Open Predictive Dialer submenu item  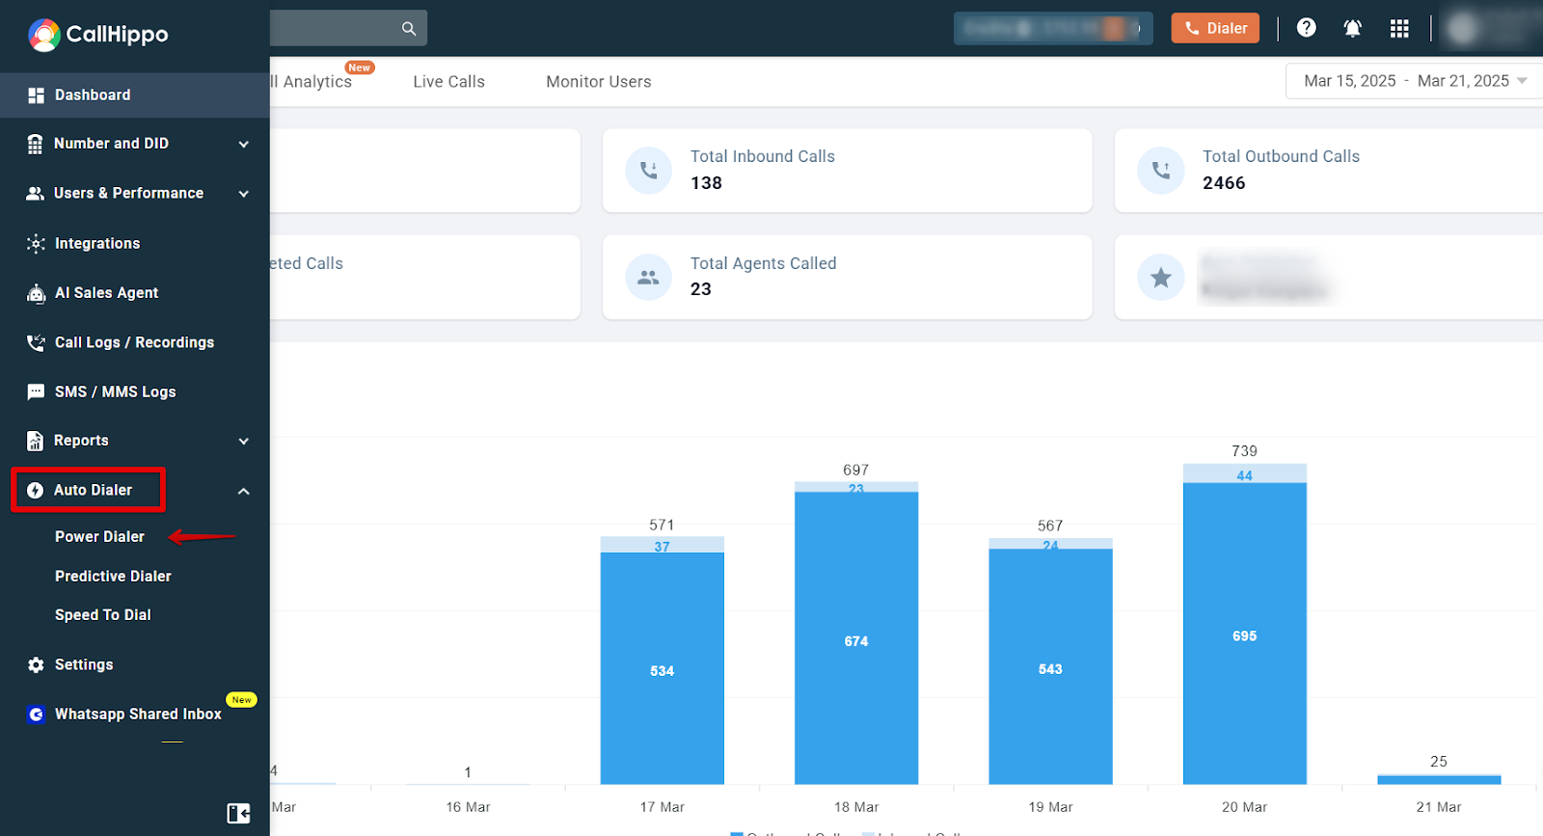tap(113, 577)
